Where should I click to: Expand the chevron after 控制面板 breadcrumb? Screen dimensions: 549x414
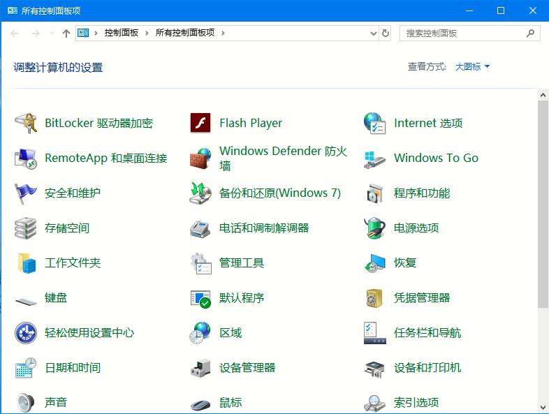point(147,33)
